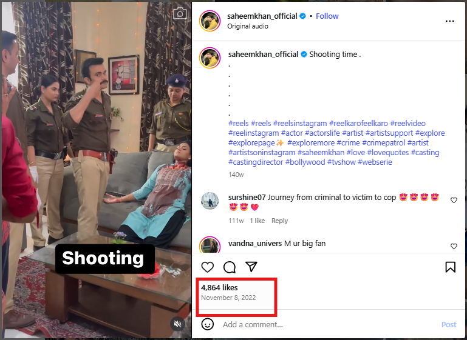Open caption avatar of saheemkhan_official
The width and height of the screenshot is (467, 340).
coord(210,58)
